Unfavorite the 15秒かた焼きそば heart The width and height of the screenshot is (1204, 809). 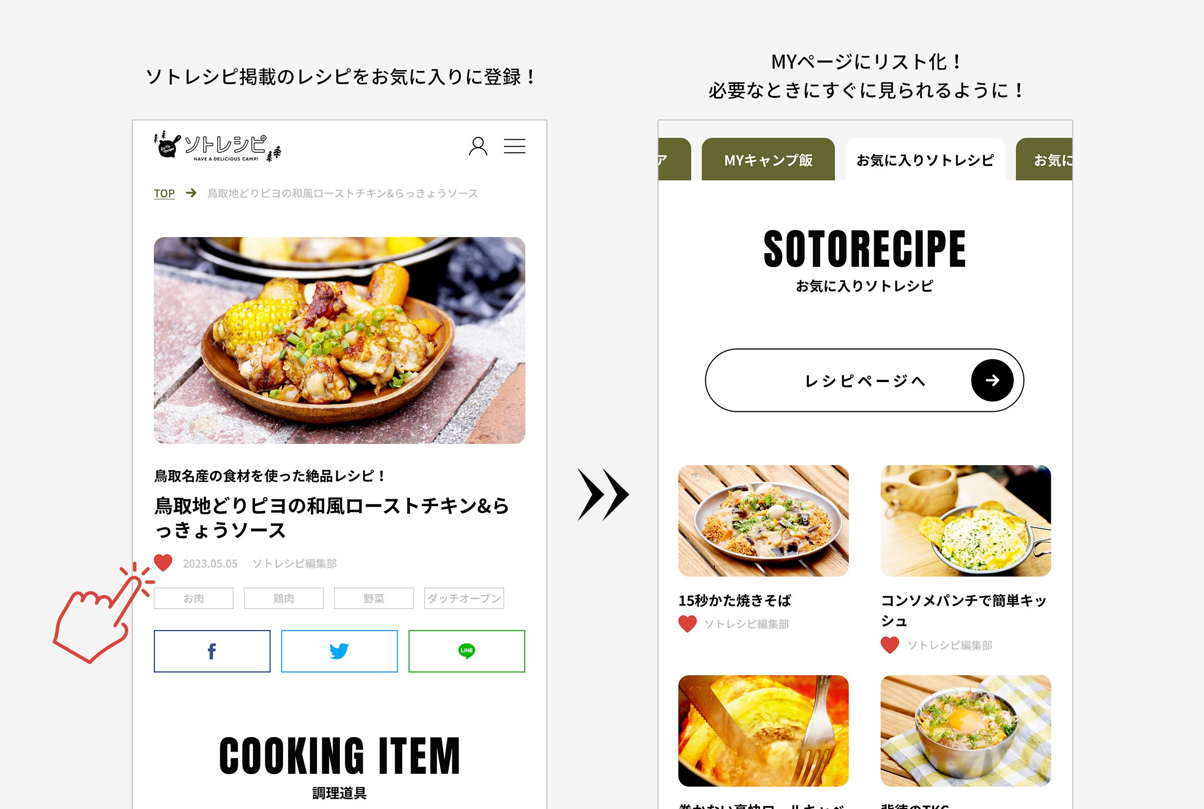pos(687,624)
